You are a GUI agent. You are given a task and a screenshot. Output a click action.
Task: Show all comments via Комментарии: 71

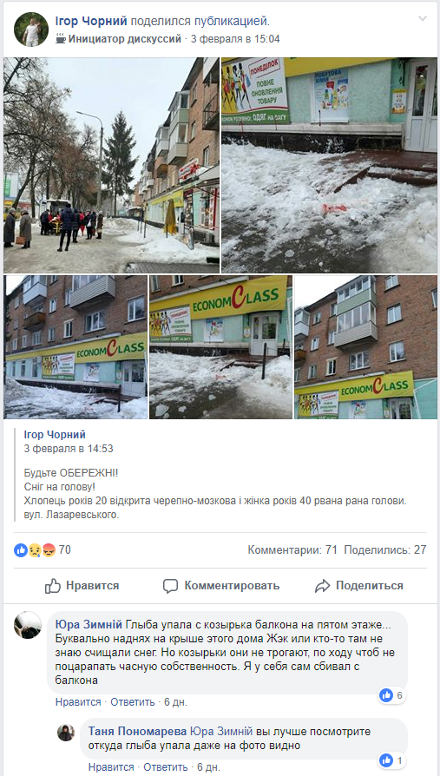pos(292,549)
